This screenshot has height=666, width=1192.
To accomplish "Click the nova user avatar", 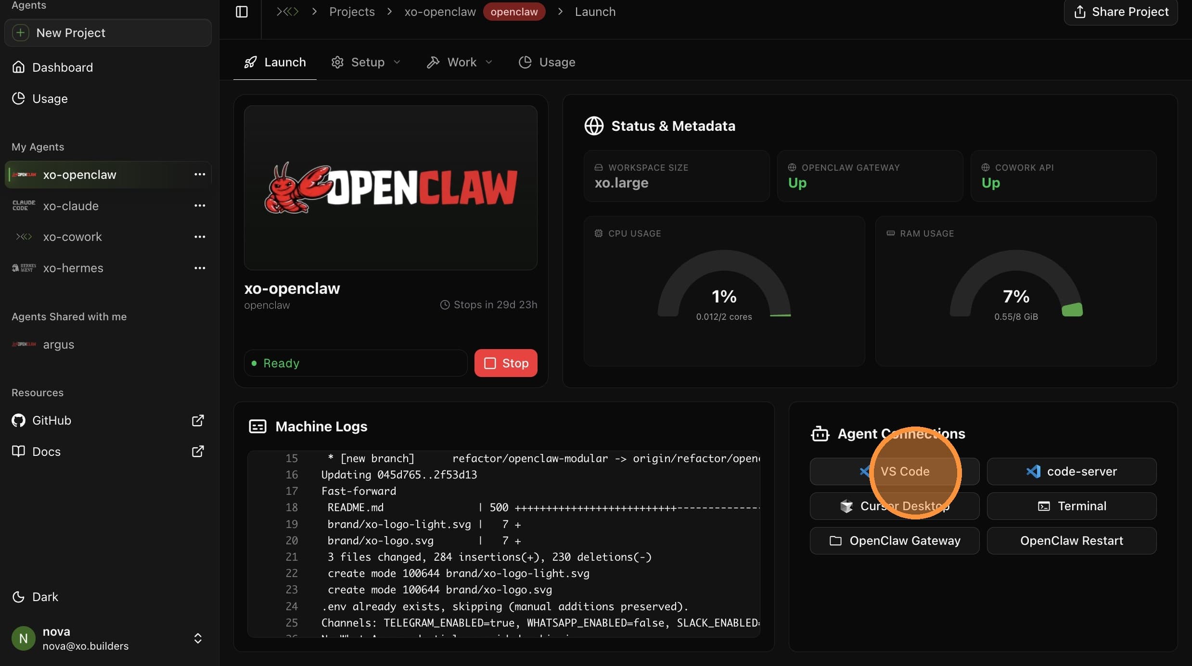I will click(23, 638).
